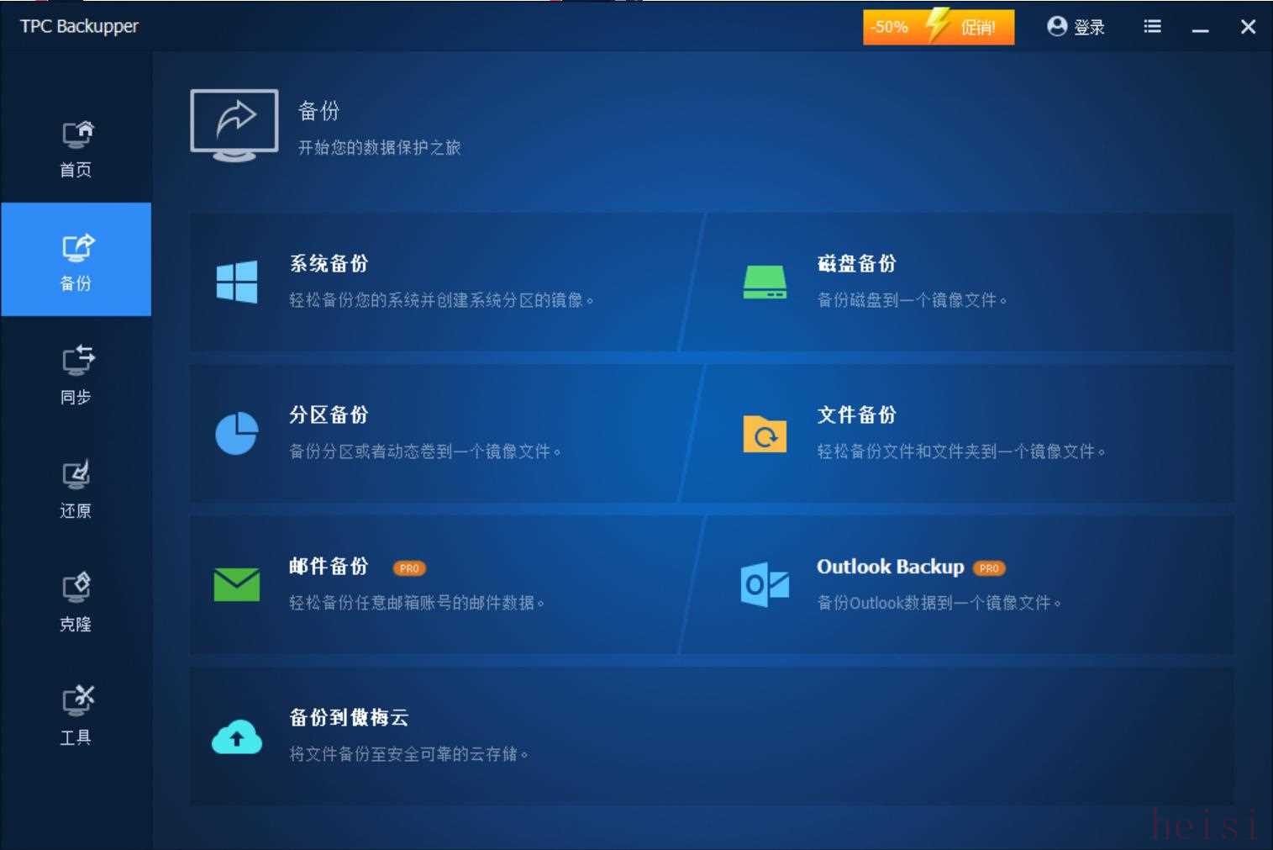Click the TPC Backupper window title
This screenshot has width=1273, height=850.
(80, 26)
